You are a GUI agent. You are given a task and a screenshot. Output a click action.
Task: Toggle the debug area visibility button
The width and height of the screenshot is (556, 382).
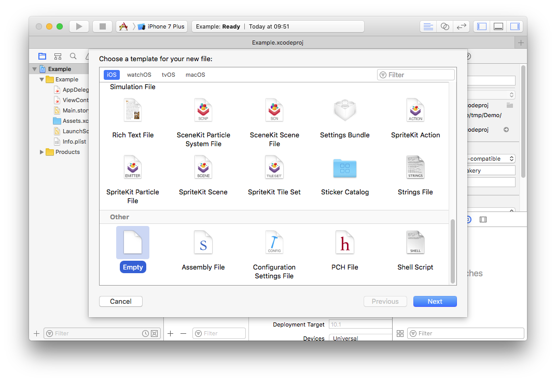(498, 26)
